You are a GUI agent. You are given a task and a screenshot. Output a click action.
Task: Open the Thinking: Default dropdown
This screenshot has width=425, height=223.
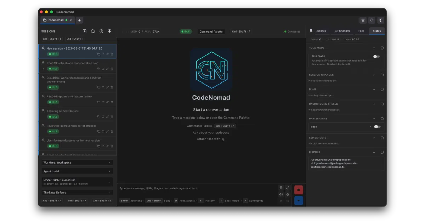(x=77, y=193)
